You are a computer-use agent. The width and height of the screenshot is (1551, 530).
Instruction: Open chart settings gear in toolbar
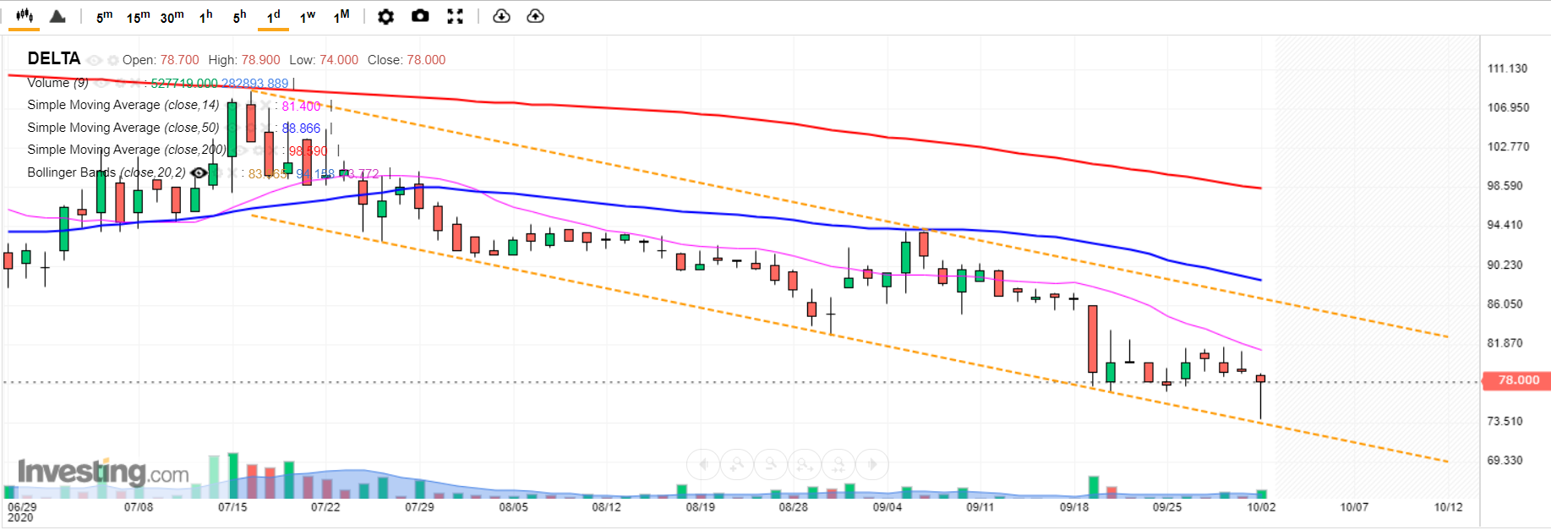(385, 16)
